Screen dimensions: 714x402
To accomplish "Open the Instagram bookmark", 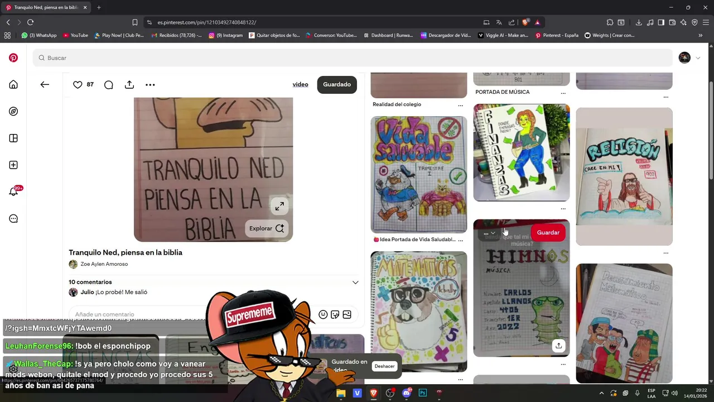I will coord(226,35).
